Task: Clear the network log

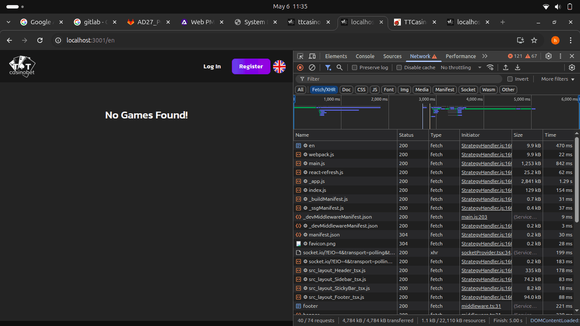Action: pyautogui.click(x=312, y=67)
